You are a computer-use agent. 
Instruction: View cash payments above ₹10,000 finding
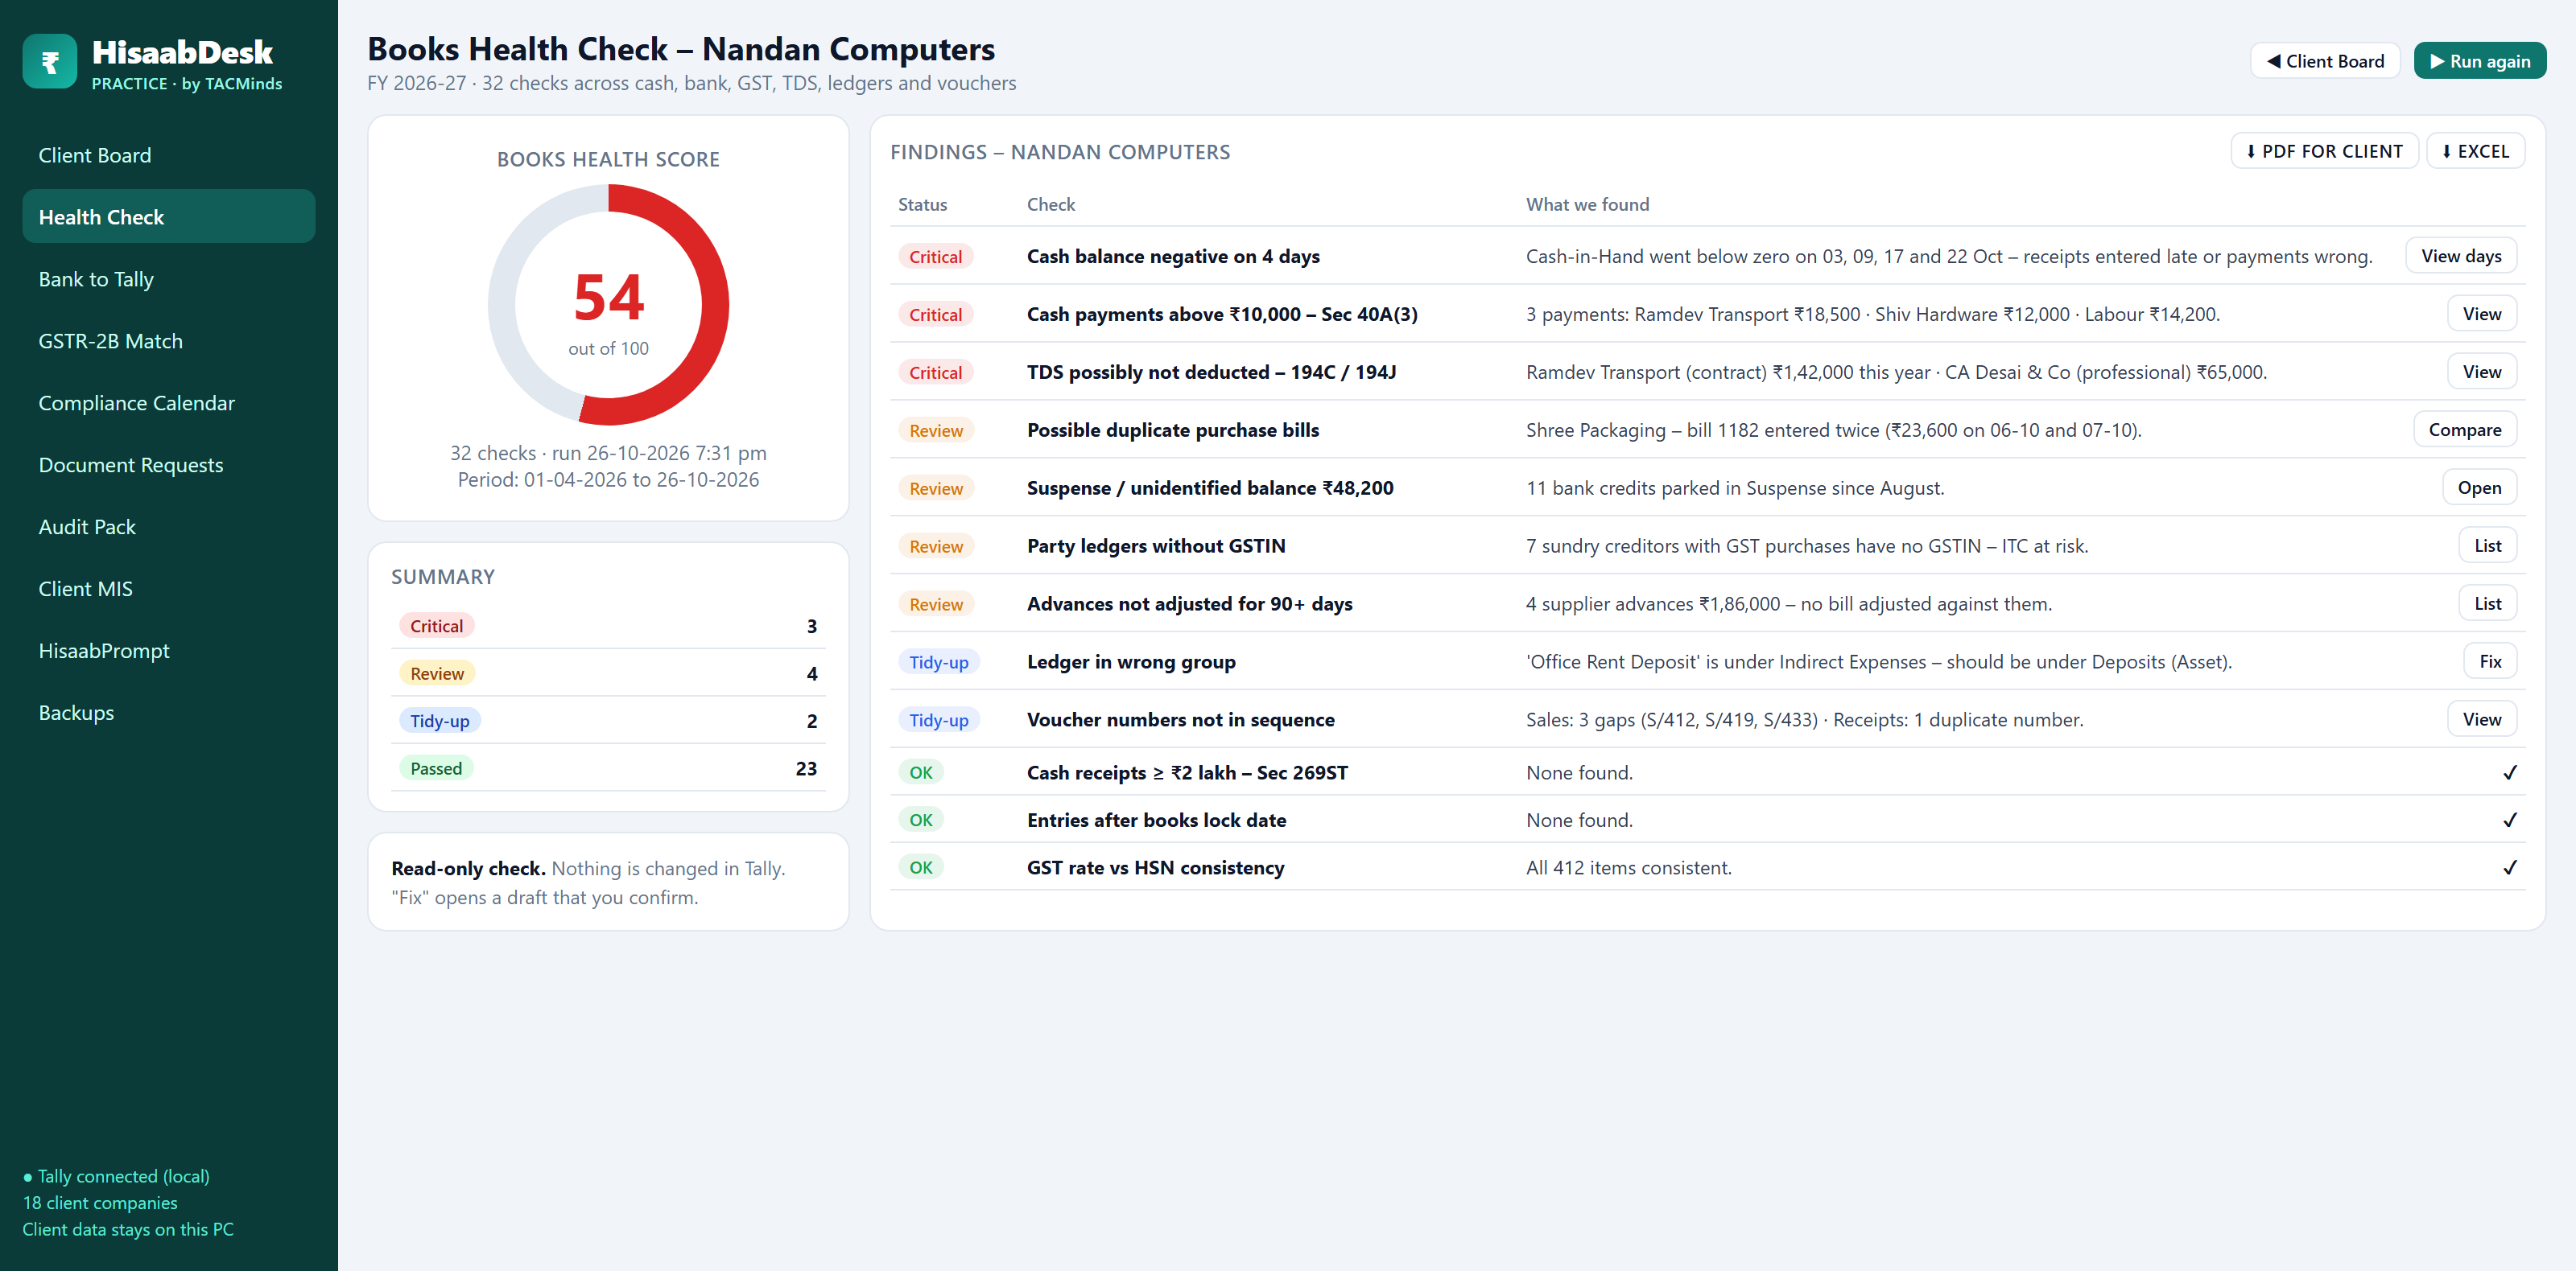(2481, 314)
